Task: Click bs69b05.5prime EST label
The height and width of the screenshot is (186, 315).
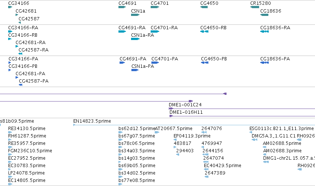Action: (137, 166)
